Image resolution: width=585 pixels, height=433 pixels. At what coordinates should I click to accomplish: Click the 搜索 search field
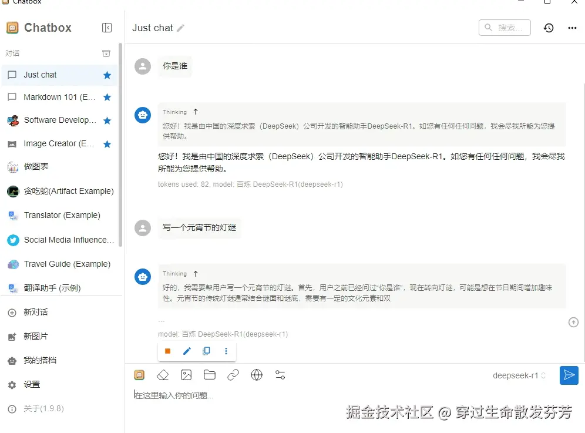[x=505, y=28]
